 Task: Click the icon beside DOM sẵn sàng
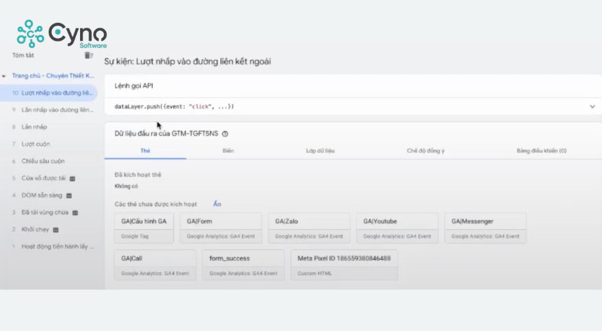tap(69, 196)
